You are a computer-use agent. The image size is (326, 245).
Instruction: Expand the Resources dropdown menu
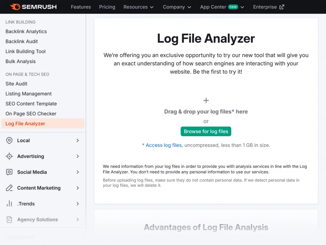click(138, 7)
